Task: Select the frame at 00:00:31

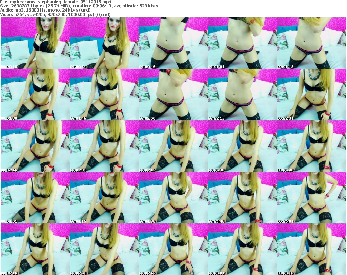Action: [104, 43]
